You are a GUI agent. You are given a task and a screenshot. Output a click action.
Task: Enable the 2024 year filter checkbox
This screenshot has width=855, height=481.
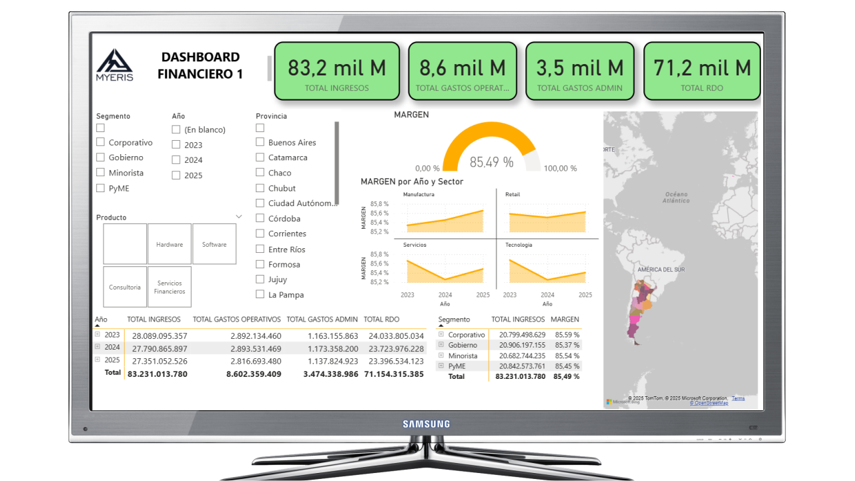pos(176,159)
